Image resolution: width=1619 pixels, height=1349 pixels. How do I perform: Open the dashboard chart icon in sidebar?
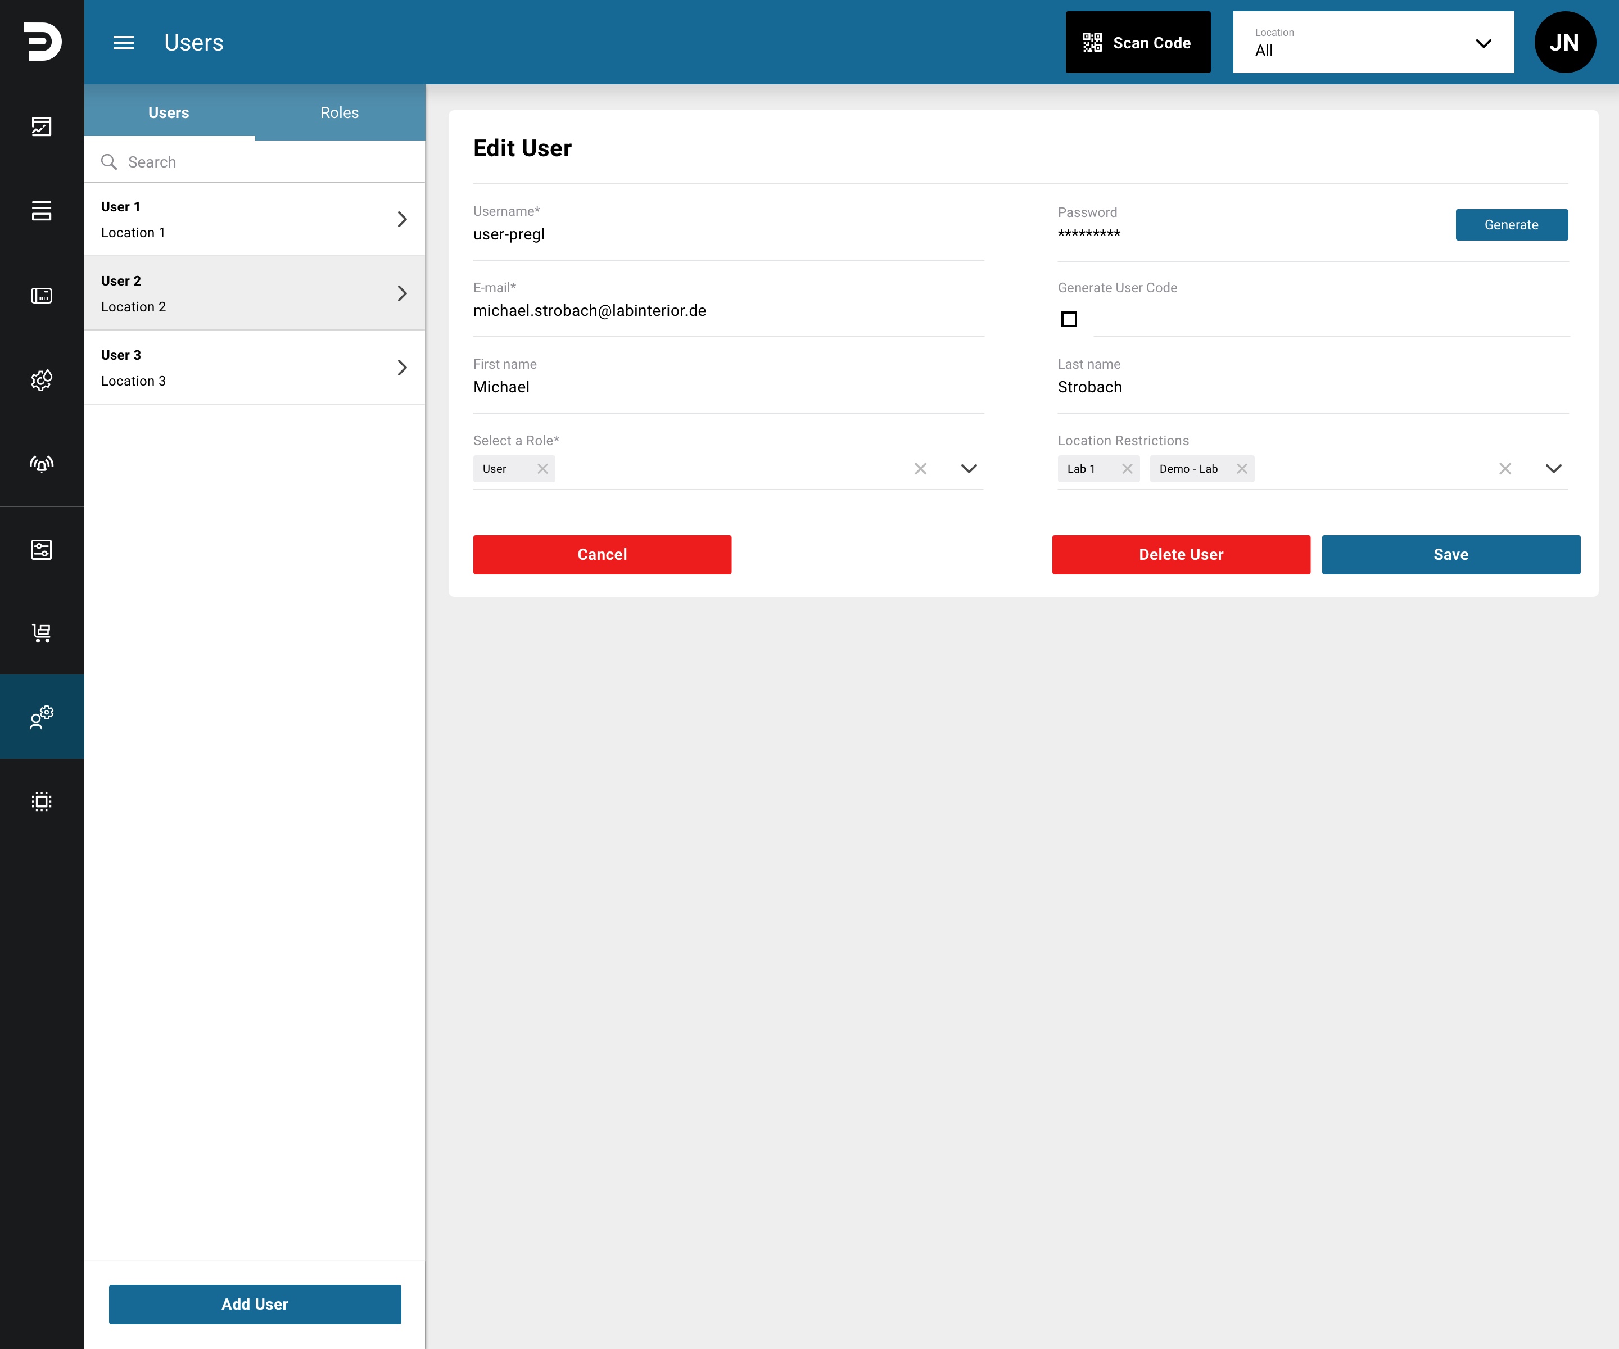pyautogui.click(x=42, y=126)
